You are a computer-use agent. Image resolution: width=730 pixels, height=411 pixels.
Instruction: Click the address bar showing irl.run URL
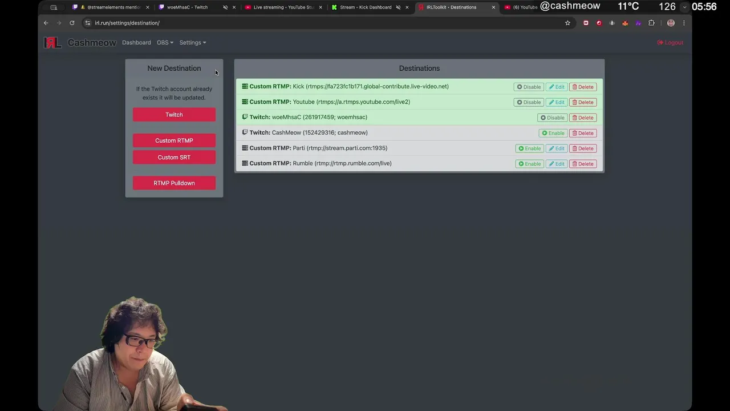tap(325, 23)
